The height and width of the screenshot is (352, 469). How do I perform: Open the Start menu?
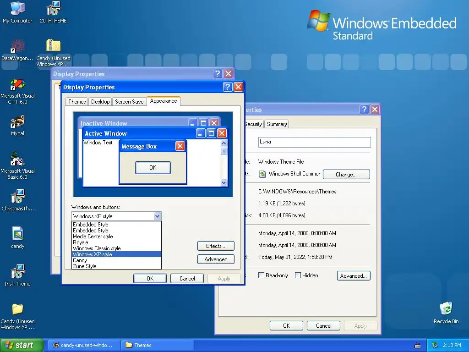point(22,345)
